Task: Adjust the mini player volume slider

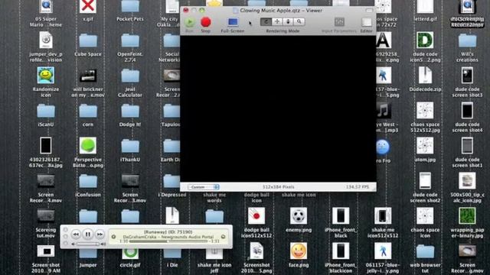Action: [x=88, y=244]
